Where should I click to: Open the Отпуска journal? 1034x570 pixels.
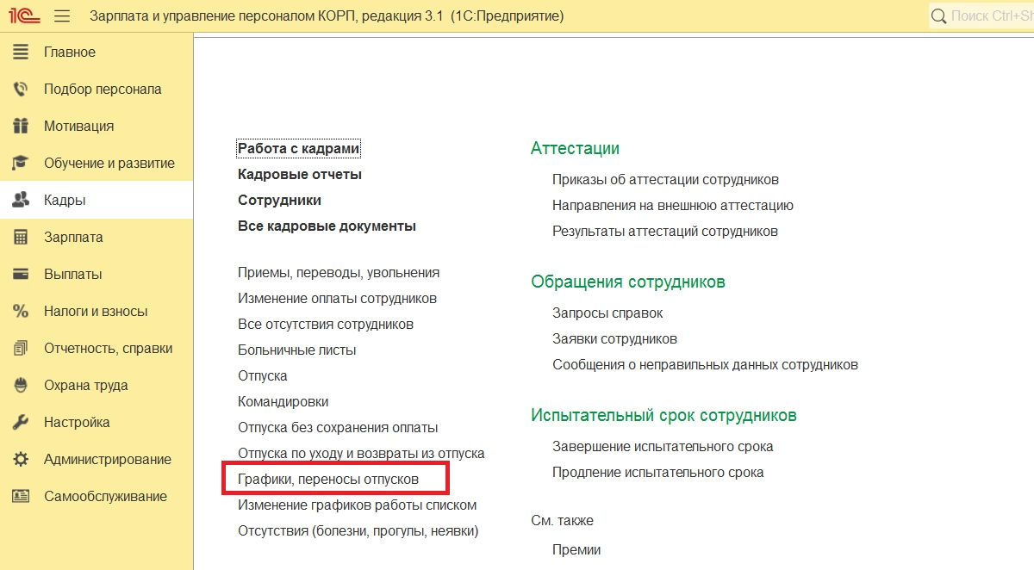263,376
